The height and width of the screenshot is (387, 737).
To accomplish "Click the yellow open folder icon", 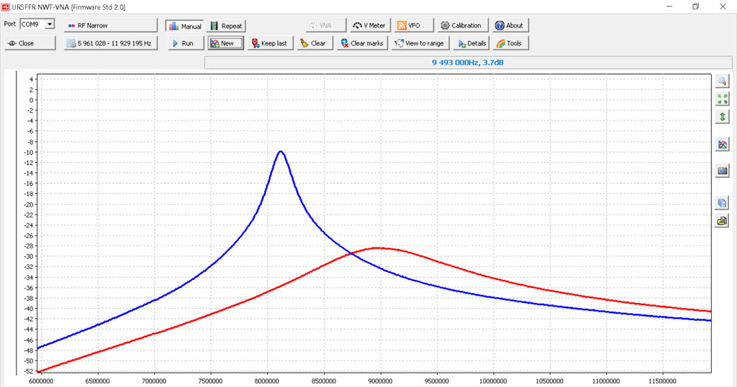I will tap(723, 221).
